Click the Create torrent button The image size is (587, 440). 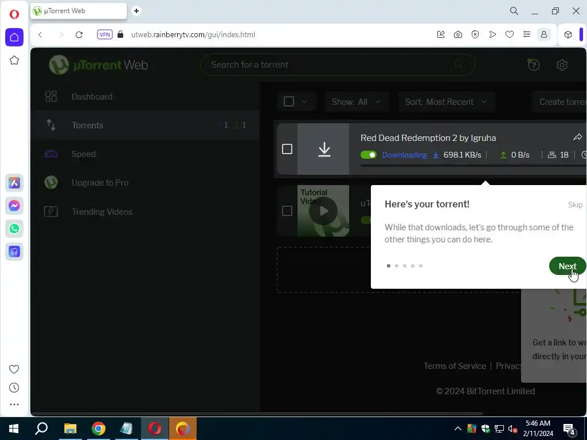(559, 102)
